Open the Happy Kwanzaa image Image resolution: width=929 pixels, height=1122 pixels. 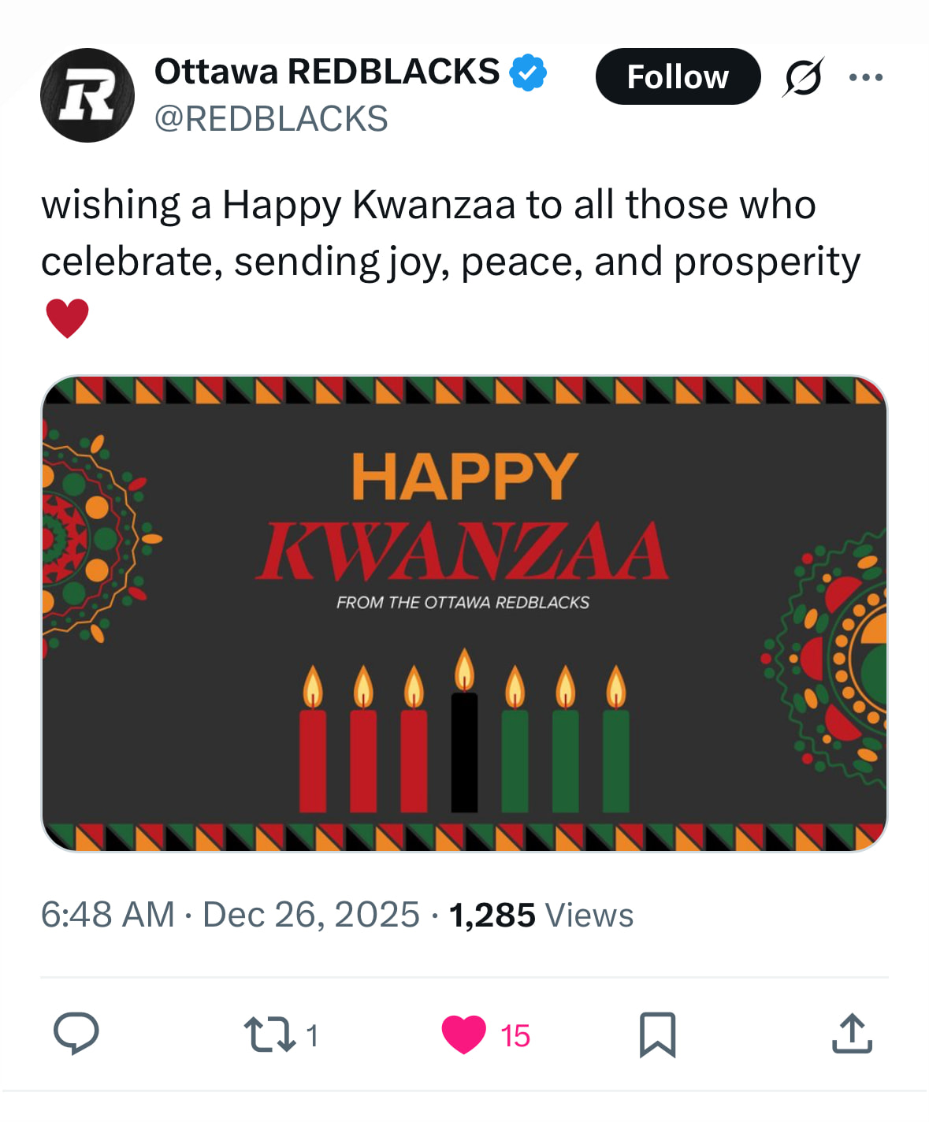pyautogui.click(x=464, y=613)
